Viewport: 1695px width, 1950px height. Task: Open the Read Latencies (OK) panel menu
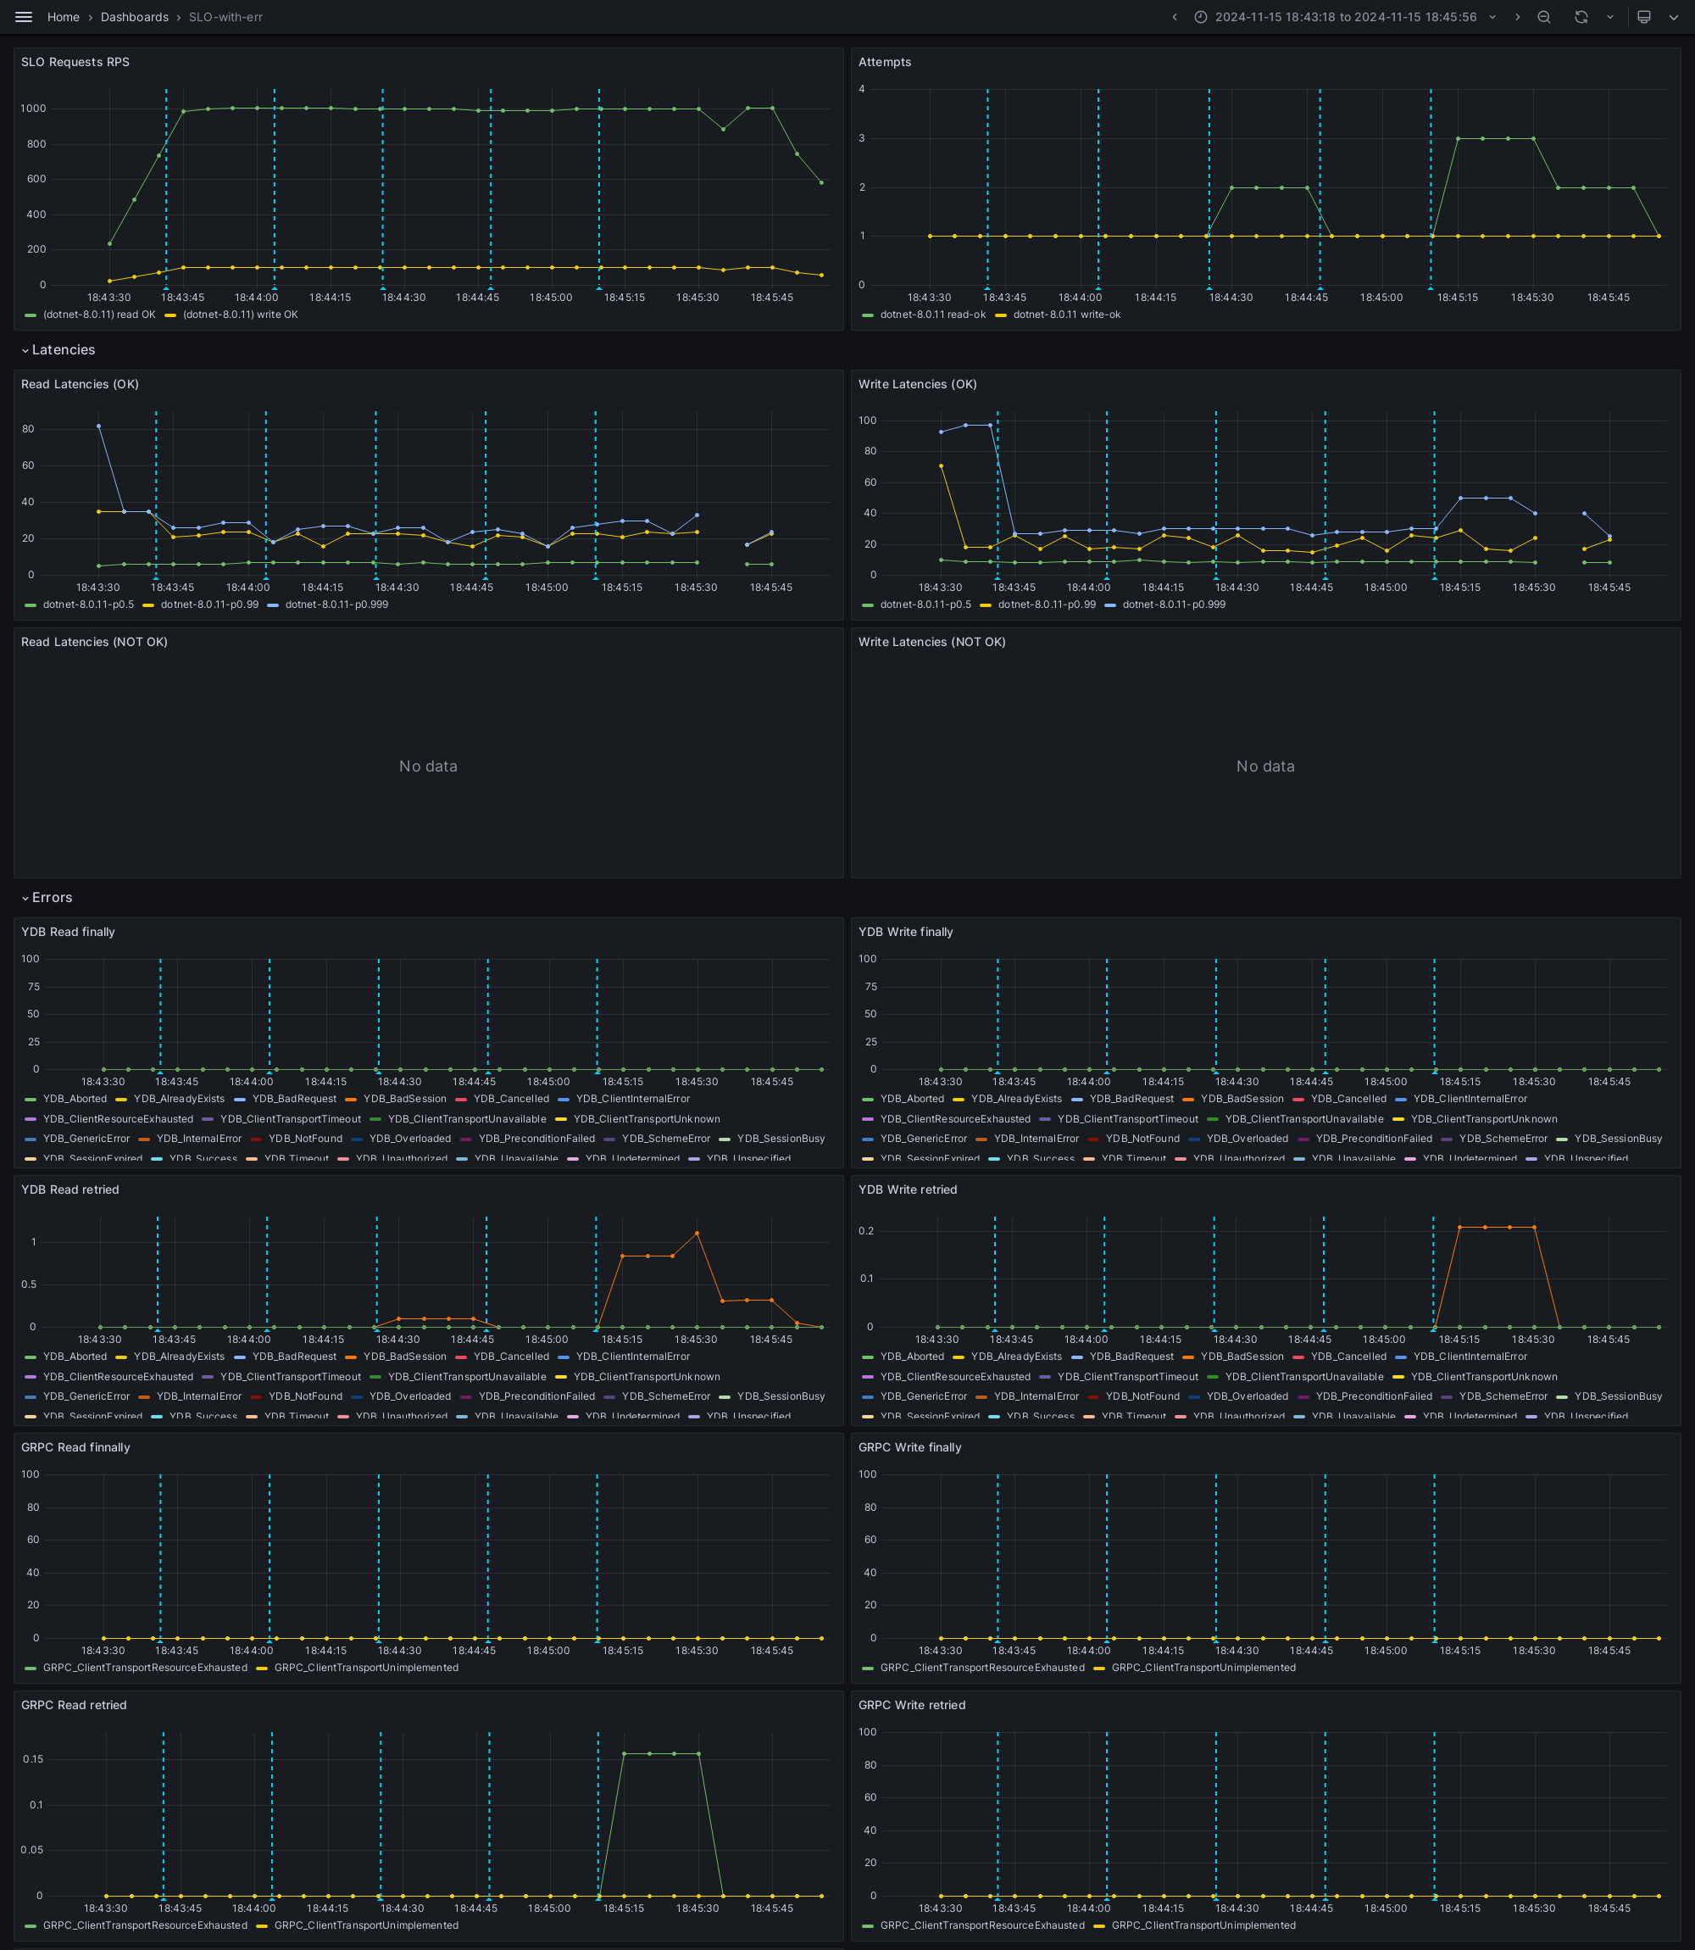[81, 384]
